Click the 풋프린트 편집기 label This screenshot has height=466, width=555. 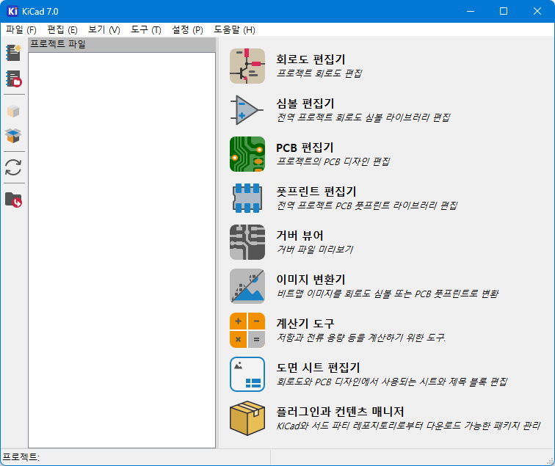point(316,192)
